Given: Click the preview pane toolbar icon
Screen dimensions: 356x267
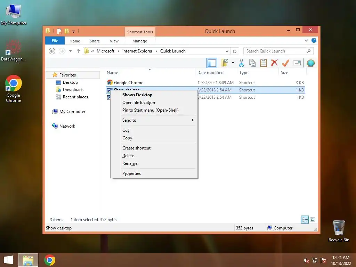Looking at the screenshot, I should tap(212, 63).
